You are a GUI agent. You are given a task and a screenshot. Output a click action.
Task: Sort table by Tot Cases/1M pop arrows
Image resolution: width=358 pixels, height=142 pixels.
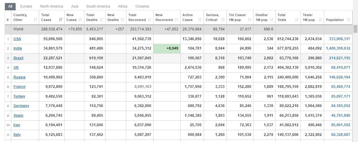249,20
